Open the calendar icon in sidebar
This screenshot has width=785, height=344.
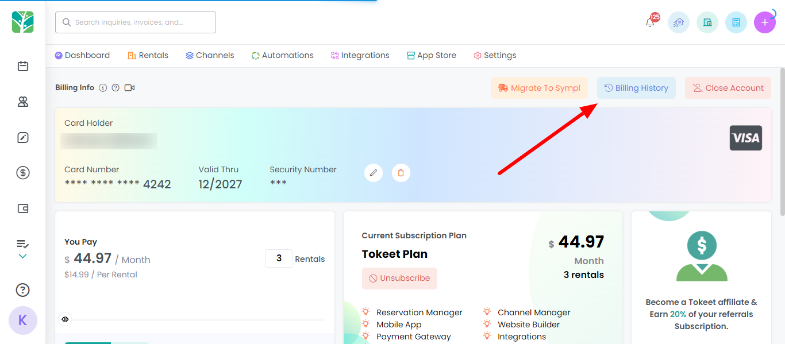23,66
